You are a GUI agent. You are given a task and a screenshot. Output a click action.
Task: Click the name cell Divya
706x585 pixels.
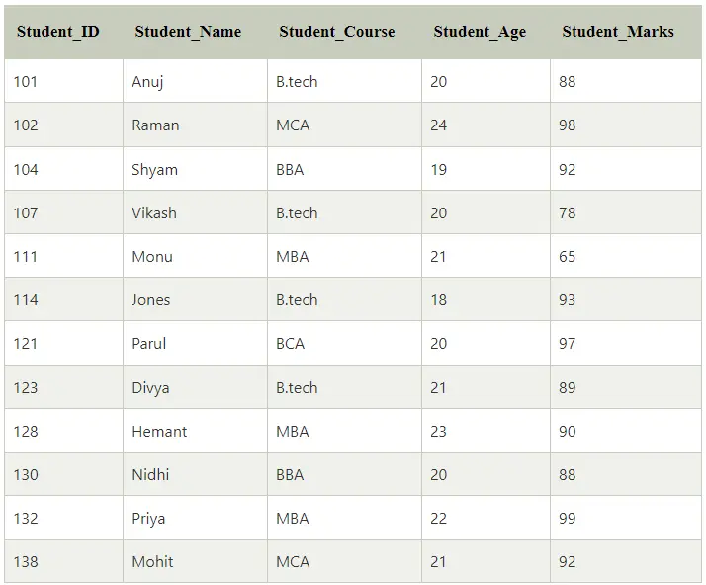(x=195, y=388)
